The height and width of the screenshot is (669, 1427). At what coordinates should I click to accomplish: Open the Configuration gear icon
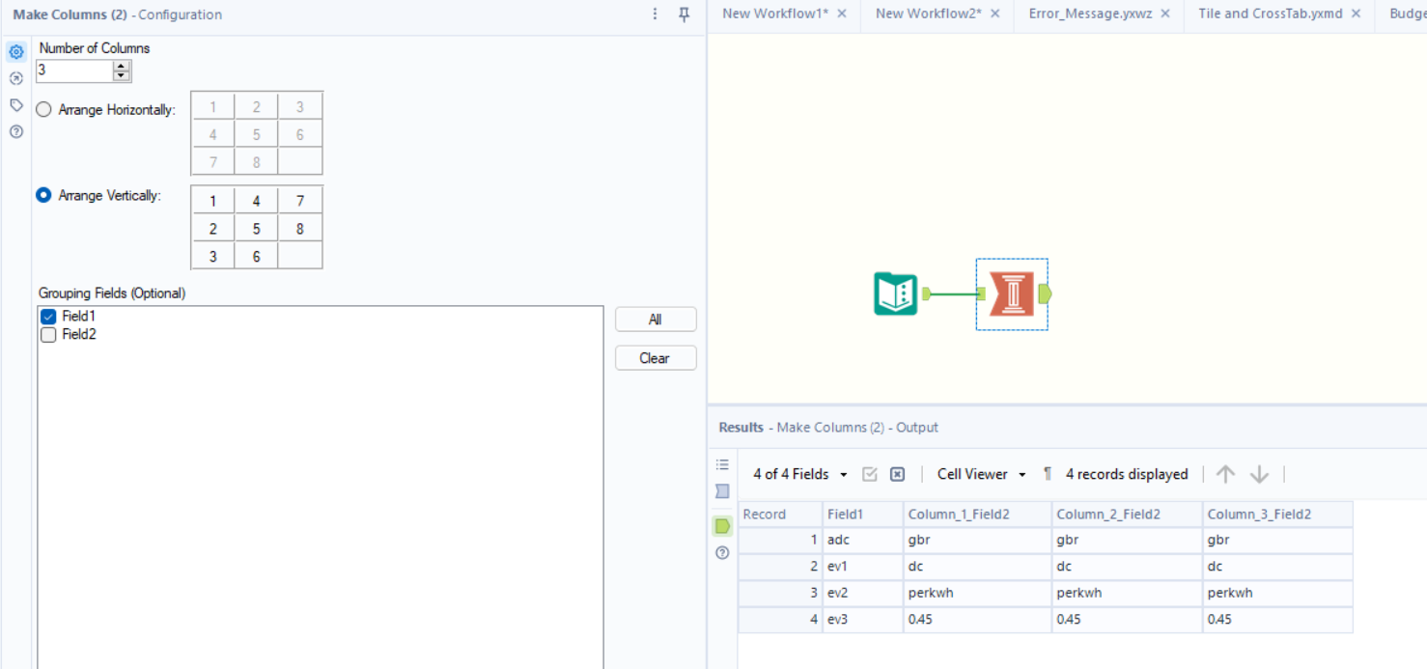(14, 52)
